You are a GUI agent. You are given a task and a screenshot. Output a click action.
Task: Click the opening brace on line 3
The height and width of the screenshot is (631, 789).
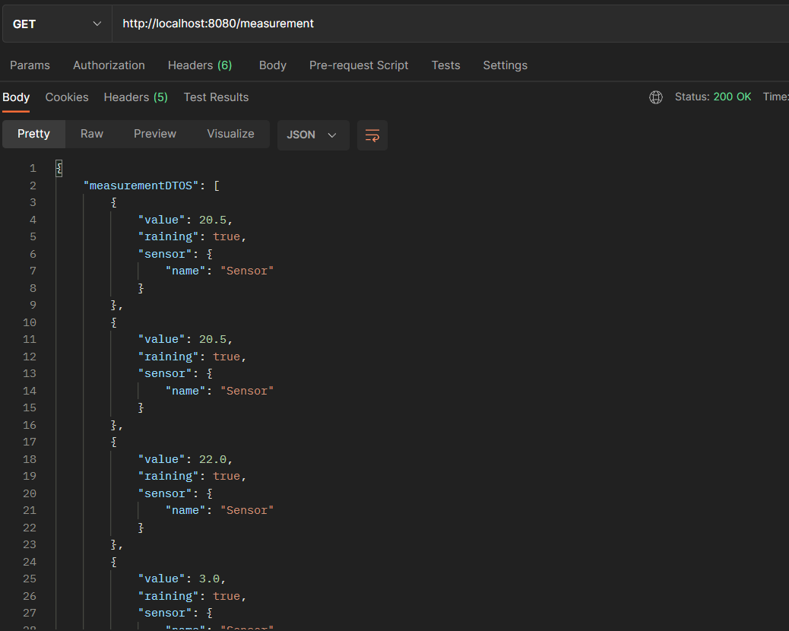pos(114,202)
